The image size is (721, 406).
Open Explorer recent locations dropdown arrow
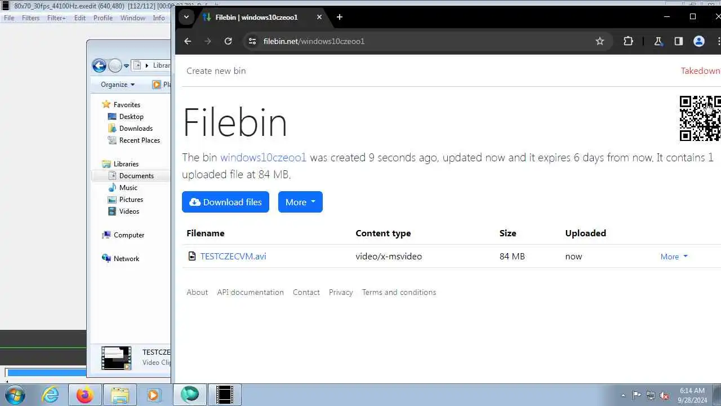click(126, 66)
